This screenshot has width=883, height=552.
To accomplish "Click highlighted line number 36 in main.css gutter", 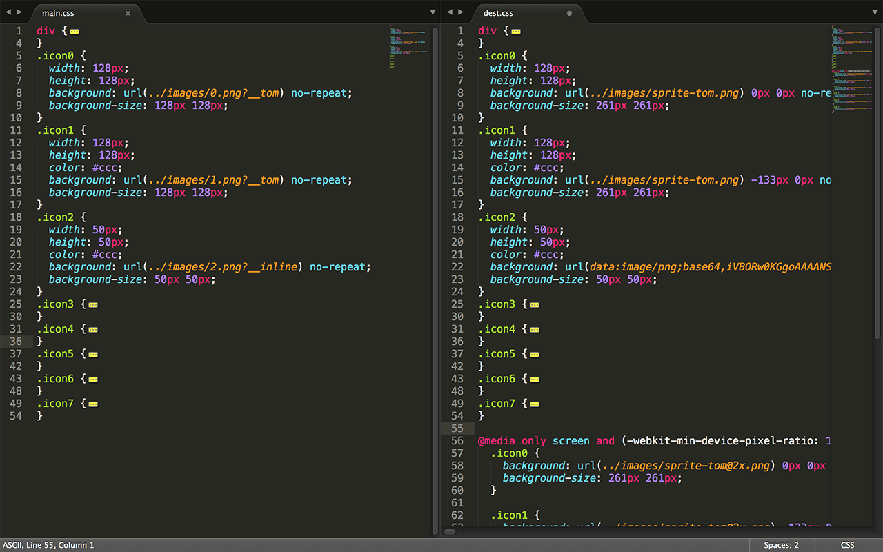I will click(15, 342).
